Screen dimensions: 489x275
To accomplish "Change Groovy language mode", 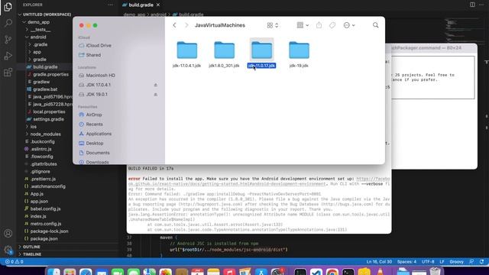I will (x=457, y=261).
